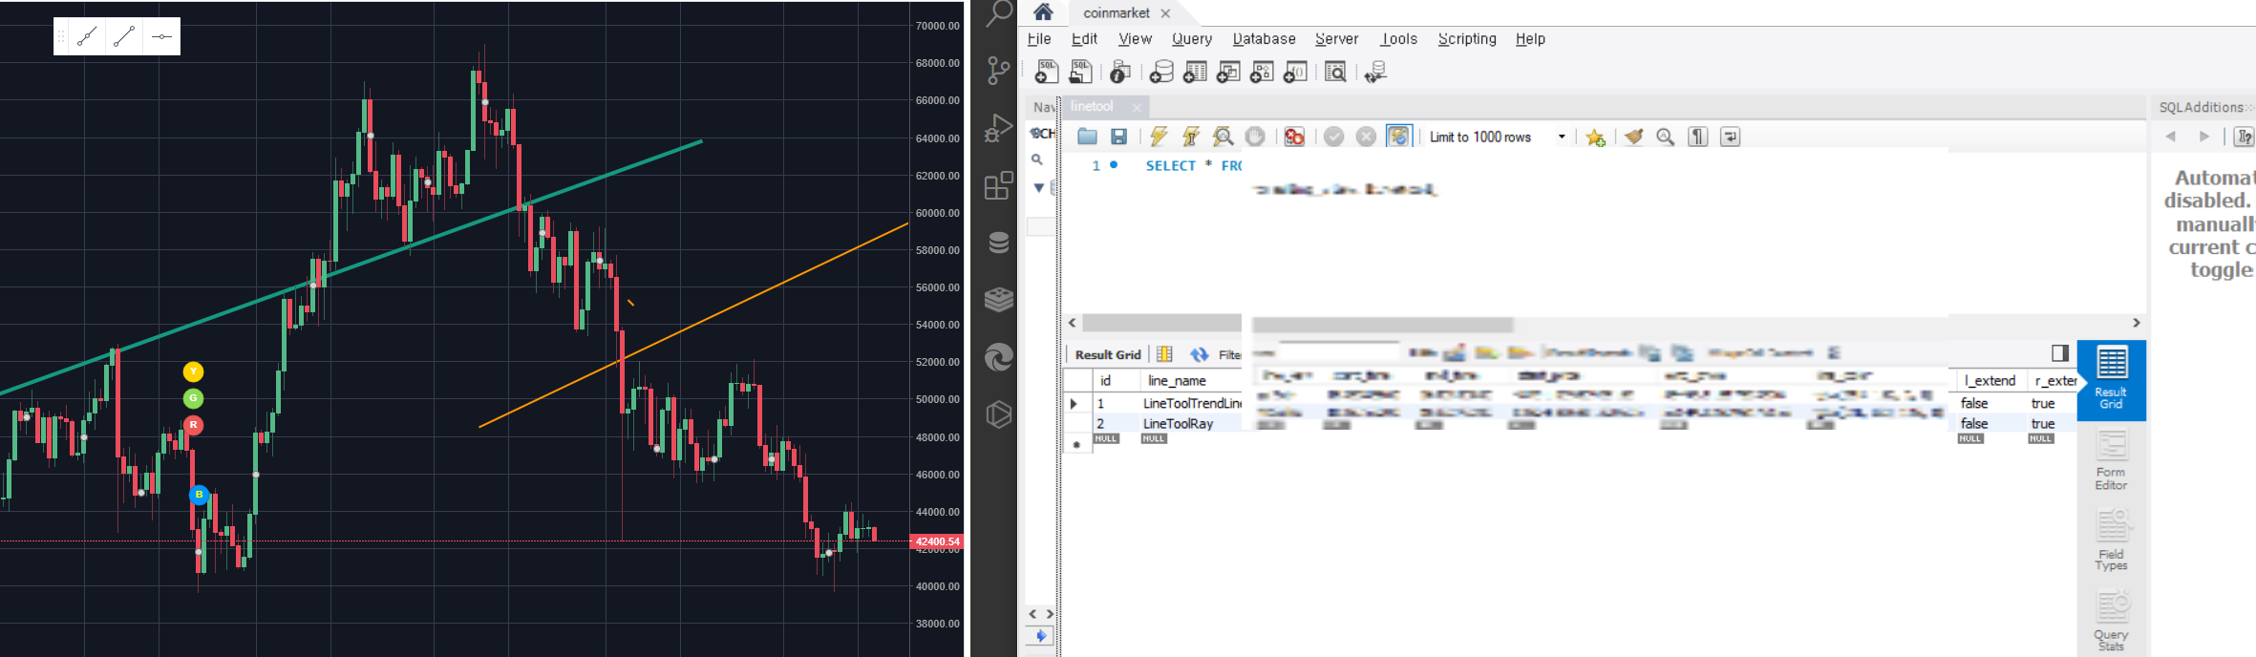Switch to the linetool query tab
The image size is (2256, 657).
coord(1092,106)
